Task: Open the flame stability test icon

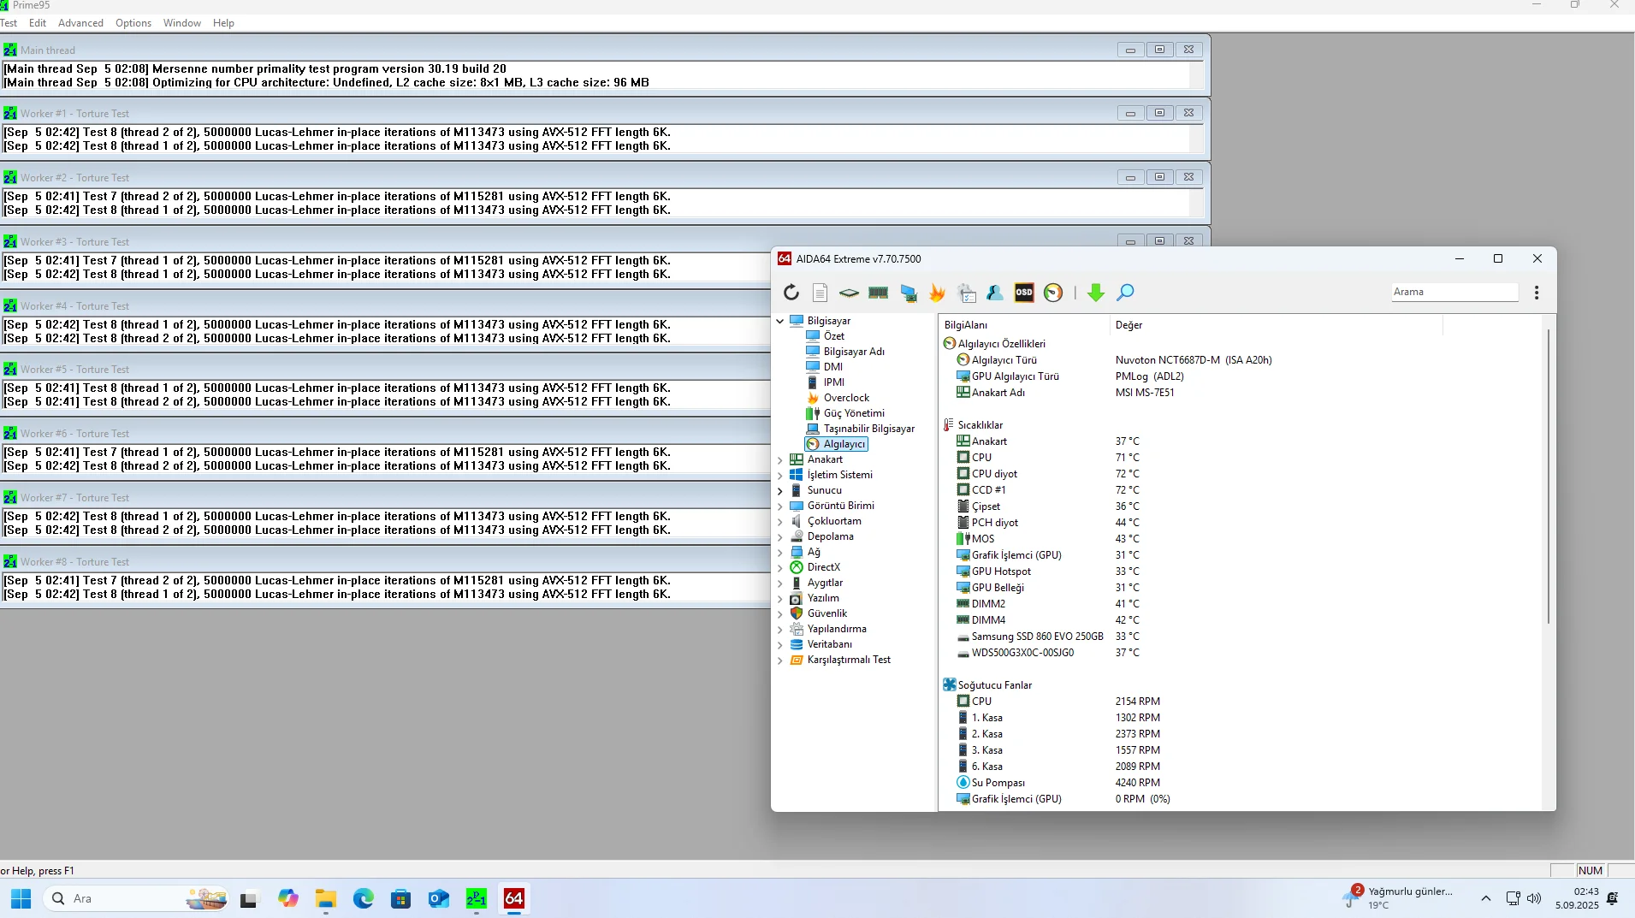Action: tap(938, 293)
